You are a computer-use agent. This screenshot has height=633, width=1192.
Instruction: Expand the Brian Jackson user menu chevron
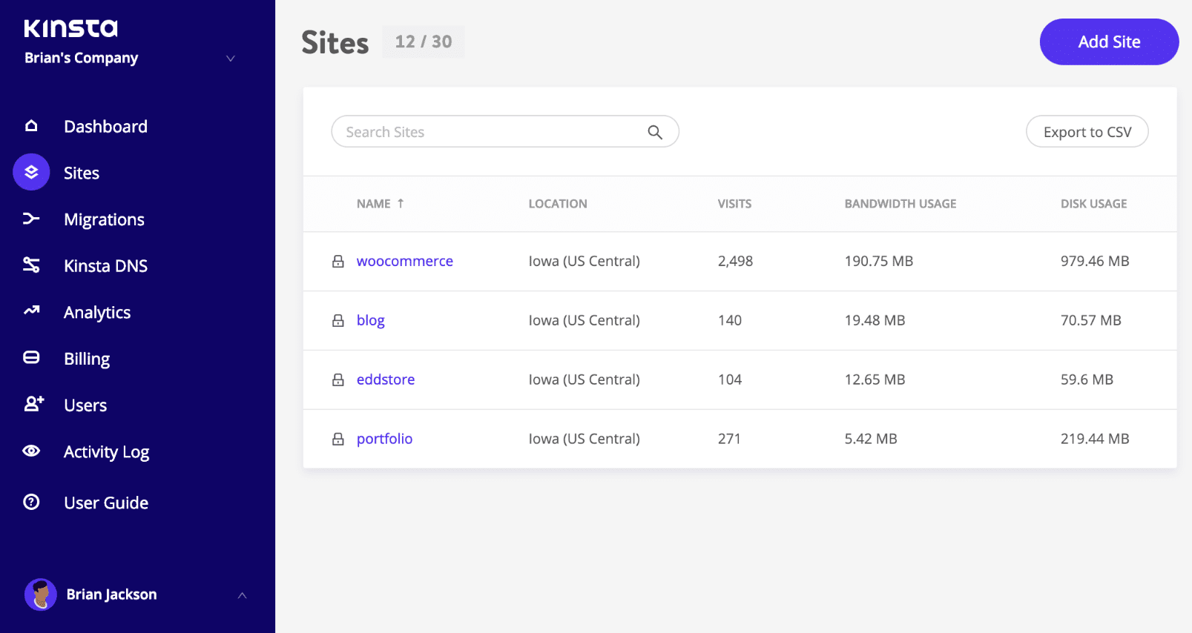click(x=242, y=595)
